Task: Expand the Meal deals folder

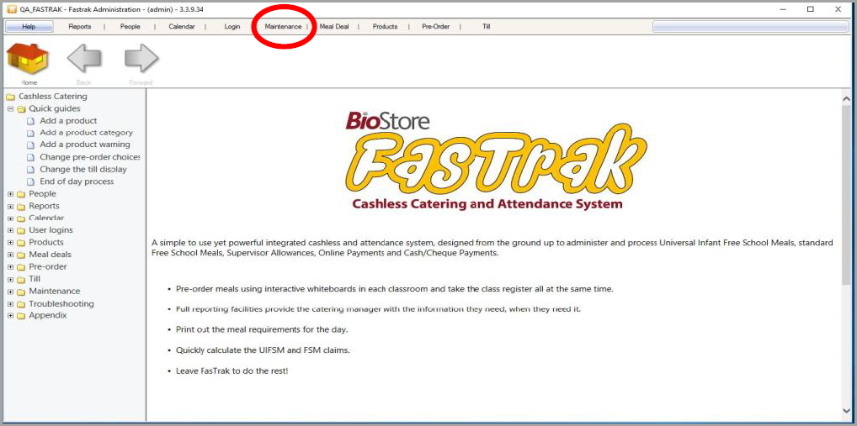Action: pos(10,255)
